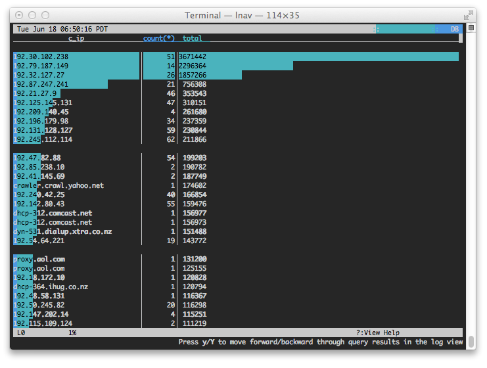The height and width of the screenshot is (368, 487).
Task: Select row 192.32.127.27
Action: (236, 75)
